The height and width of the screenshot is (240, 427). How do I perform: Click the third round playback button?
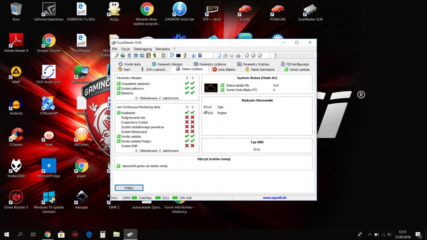[x=260, y=56]
